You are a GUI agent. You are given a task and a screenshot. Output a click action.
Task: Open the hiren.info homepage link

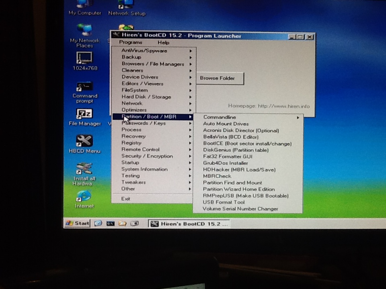pyautogui.click(x=283, y=106)
